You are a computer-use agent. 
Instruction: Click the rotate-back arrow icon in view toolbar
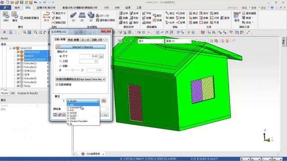(x=45, y=32)
